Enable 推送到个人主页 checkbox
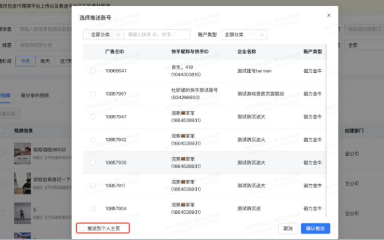 [x=82, y=229]
